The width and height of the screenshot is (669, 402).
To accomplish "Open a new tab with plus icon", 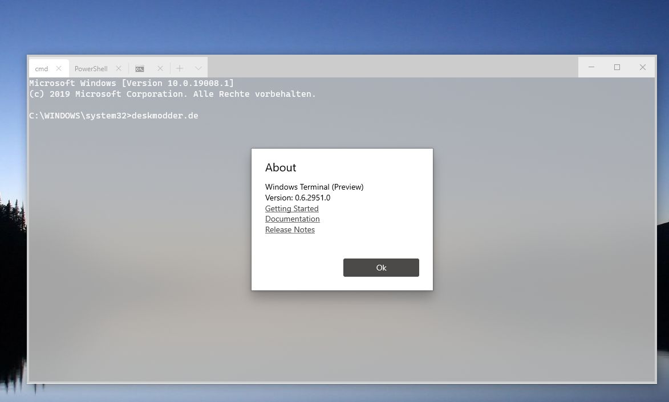I will [x=180, y=68].
